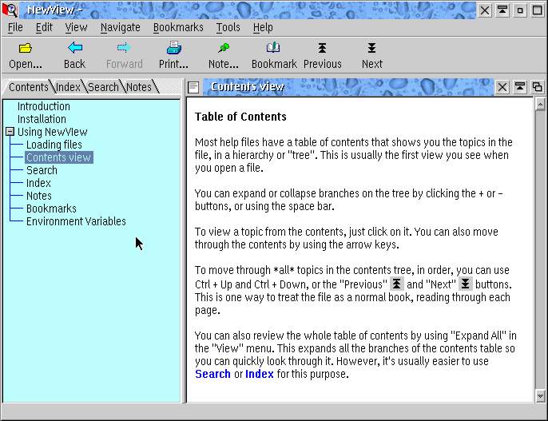Select the Contents view tree item

click(x=59, y=157)
